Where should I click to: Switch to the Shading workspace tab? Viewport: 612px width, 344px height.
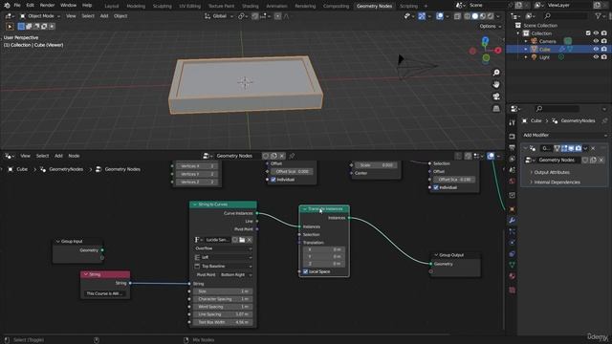pyautogui.click(x=251, y=6)
